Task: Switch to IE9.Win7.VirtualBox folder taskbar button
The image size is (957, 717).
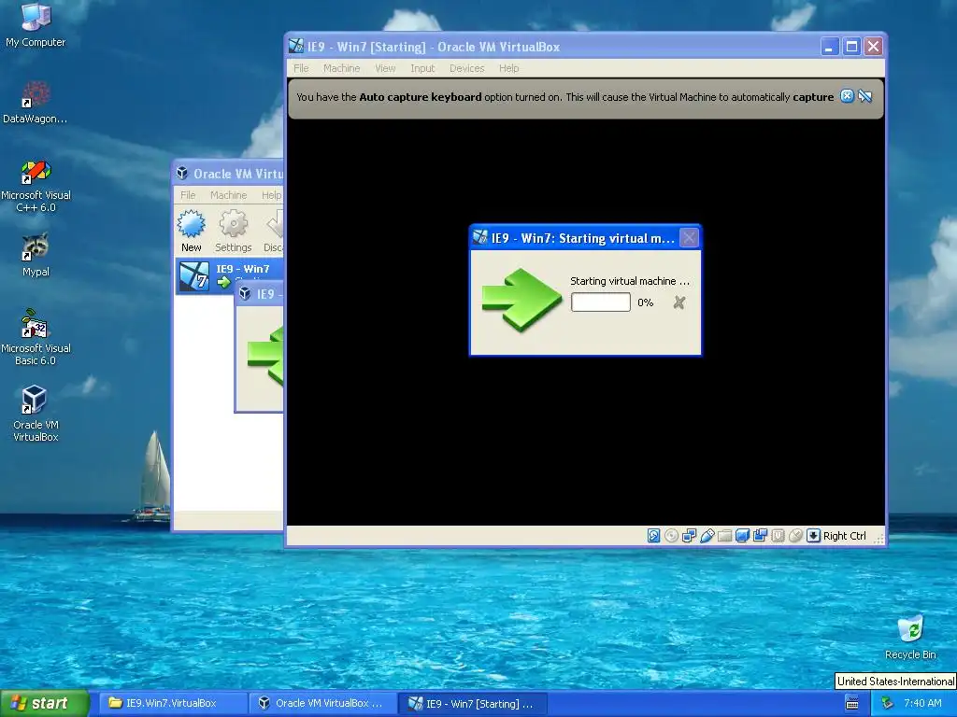Action: 173,704
